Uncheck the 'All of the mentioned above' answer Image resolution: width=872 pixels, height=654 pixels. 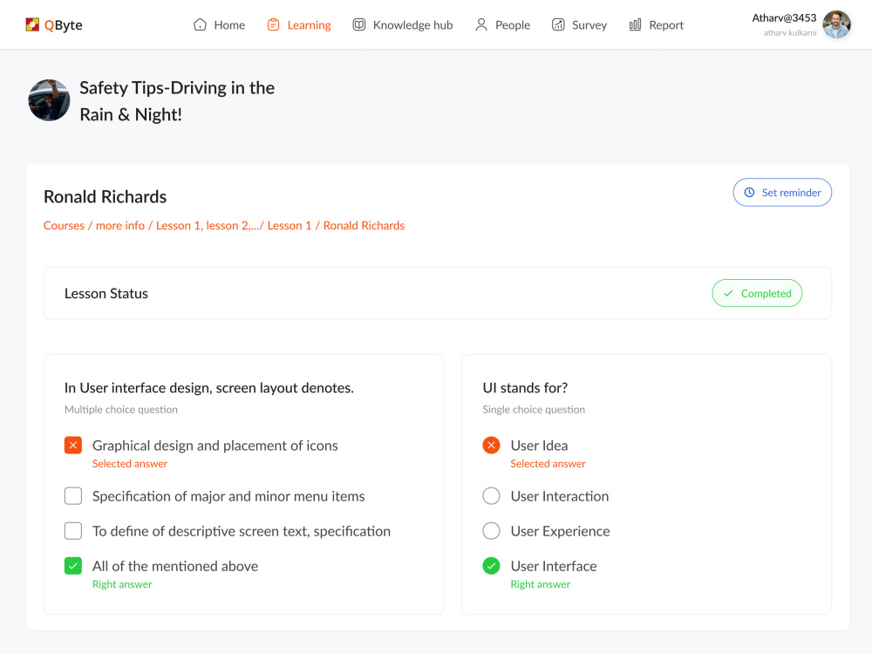click(73, 565)
